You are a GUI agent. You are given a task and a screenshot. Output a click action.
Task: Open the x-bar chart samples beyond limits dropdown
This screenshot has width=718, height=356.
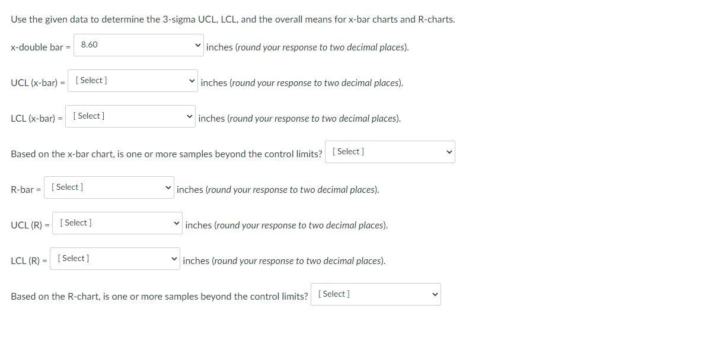tap(390, 151)
